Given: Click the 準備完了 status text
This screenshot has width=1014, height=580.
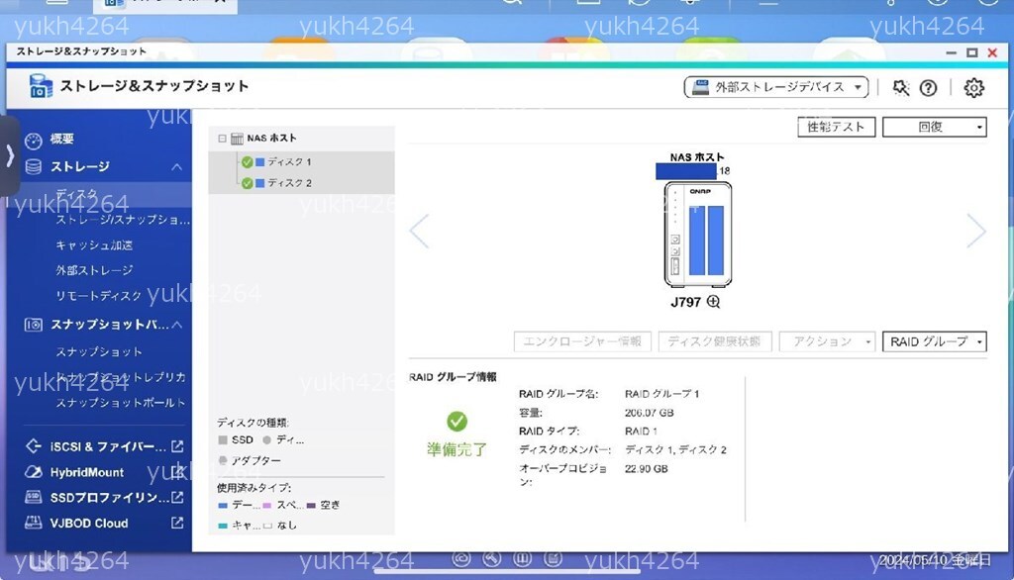Looking at the screenshot, I should click(456, 449).
